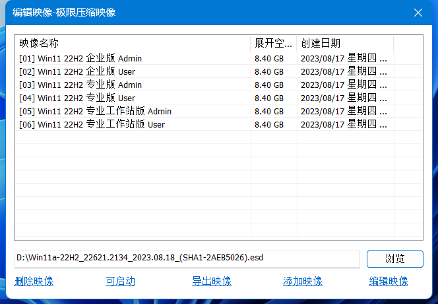
Task: Select row [04] Win11 22H2 专业版 User
Action: pos(219,98)
